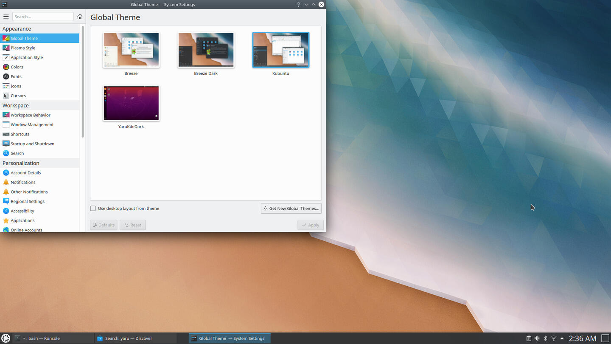Viewport: 611px width, 344px height.
Task: Click the clipboard tray icon
Action: [529, 338]
